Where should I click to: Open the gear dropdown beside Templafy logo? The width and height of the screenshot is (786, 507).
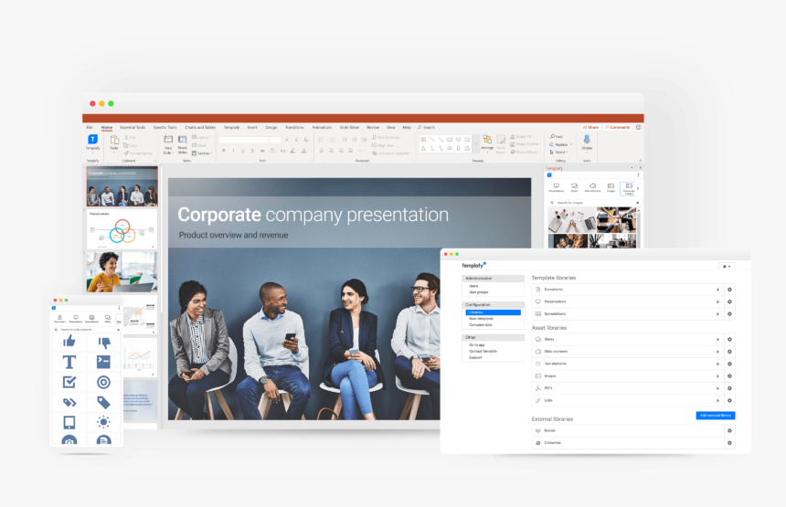coord(726,266)
